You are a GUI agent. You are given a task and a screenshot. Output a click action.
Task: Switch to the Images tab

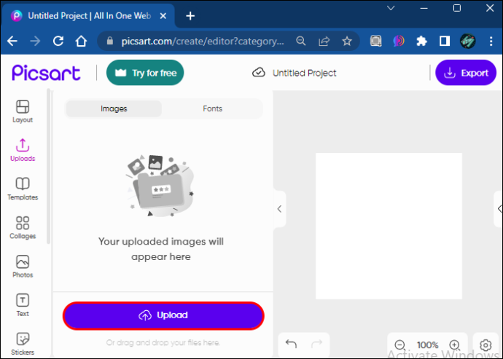click(x=114, y=109)
